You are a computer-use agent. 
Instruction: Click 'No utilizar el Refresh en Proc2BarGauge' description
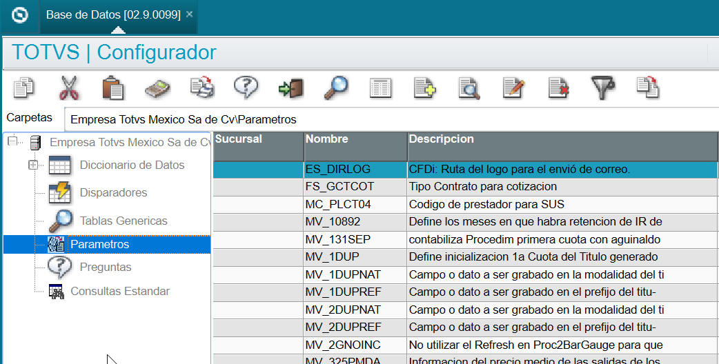(536, 345)
